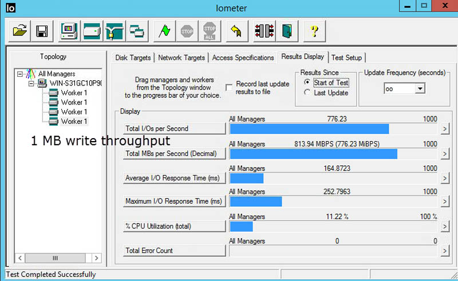Click '164.8723' response time value

(337, 168)
